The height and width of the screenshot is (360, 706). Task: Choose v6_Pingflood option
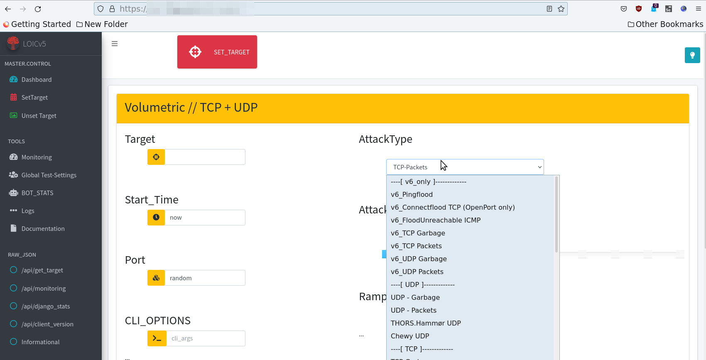(x=471, y=194)
